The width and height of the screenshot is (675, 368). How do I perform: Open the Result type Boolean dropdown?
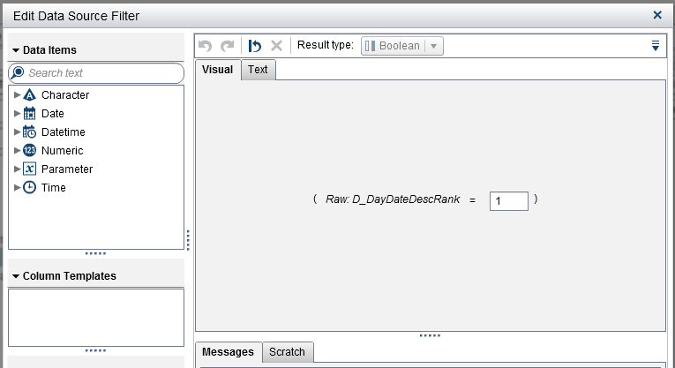(x=402, y=46)
